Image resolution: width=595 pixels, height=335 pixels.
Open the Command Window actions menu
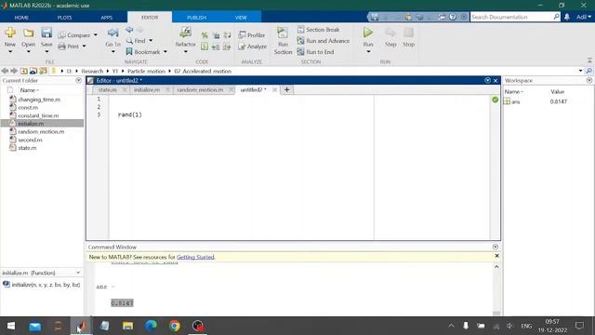(x=496, y=247)
